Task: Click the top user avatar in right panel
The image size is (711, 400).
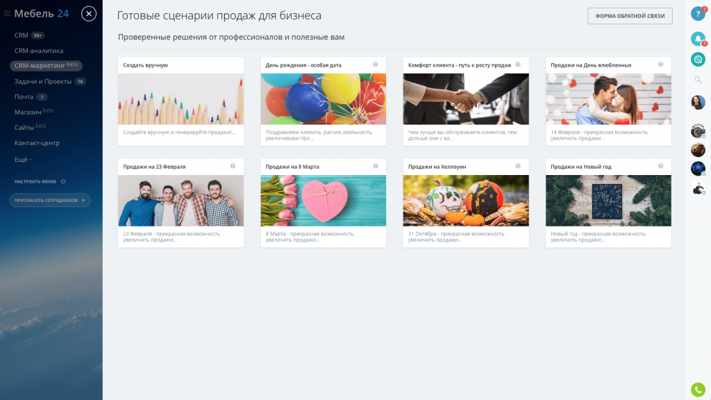Action: pyautogui.click(x=698, y=103)
